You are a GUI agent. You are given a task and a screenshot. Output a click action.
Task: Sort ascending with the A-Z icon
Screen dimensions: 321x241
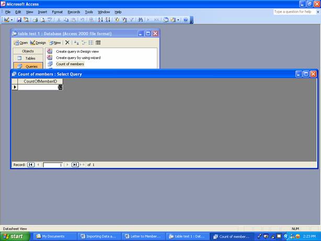coord(100,20)
